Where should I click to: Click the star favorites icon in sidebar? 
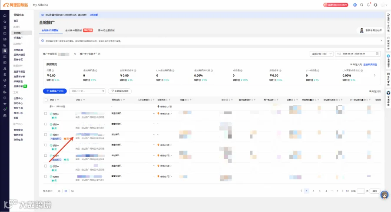click(5, 22)
